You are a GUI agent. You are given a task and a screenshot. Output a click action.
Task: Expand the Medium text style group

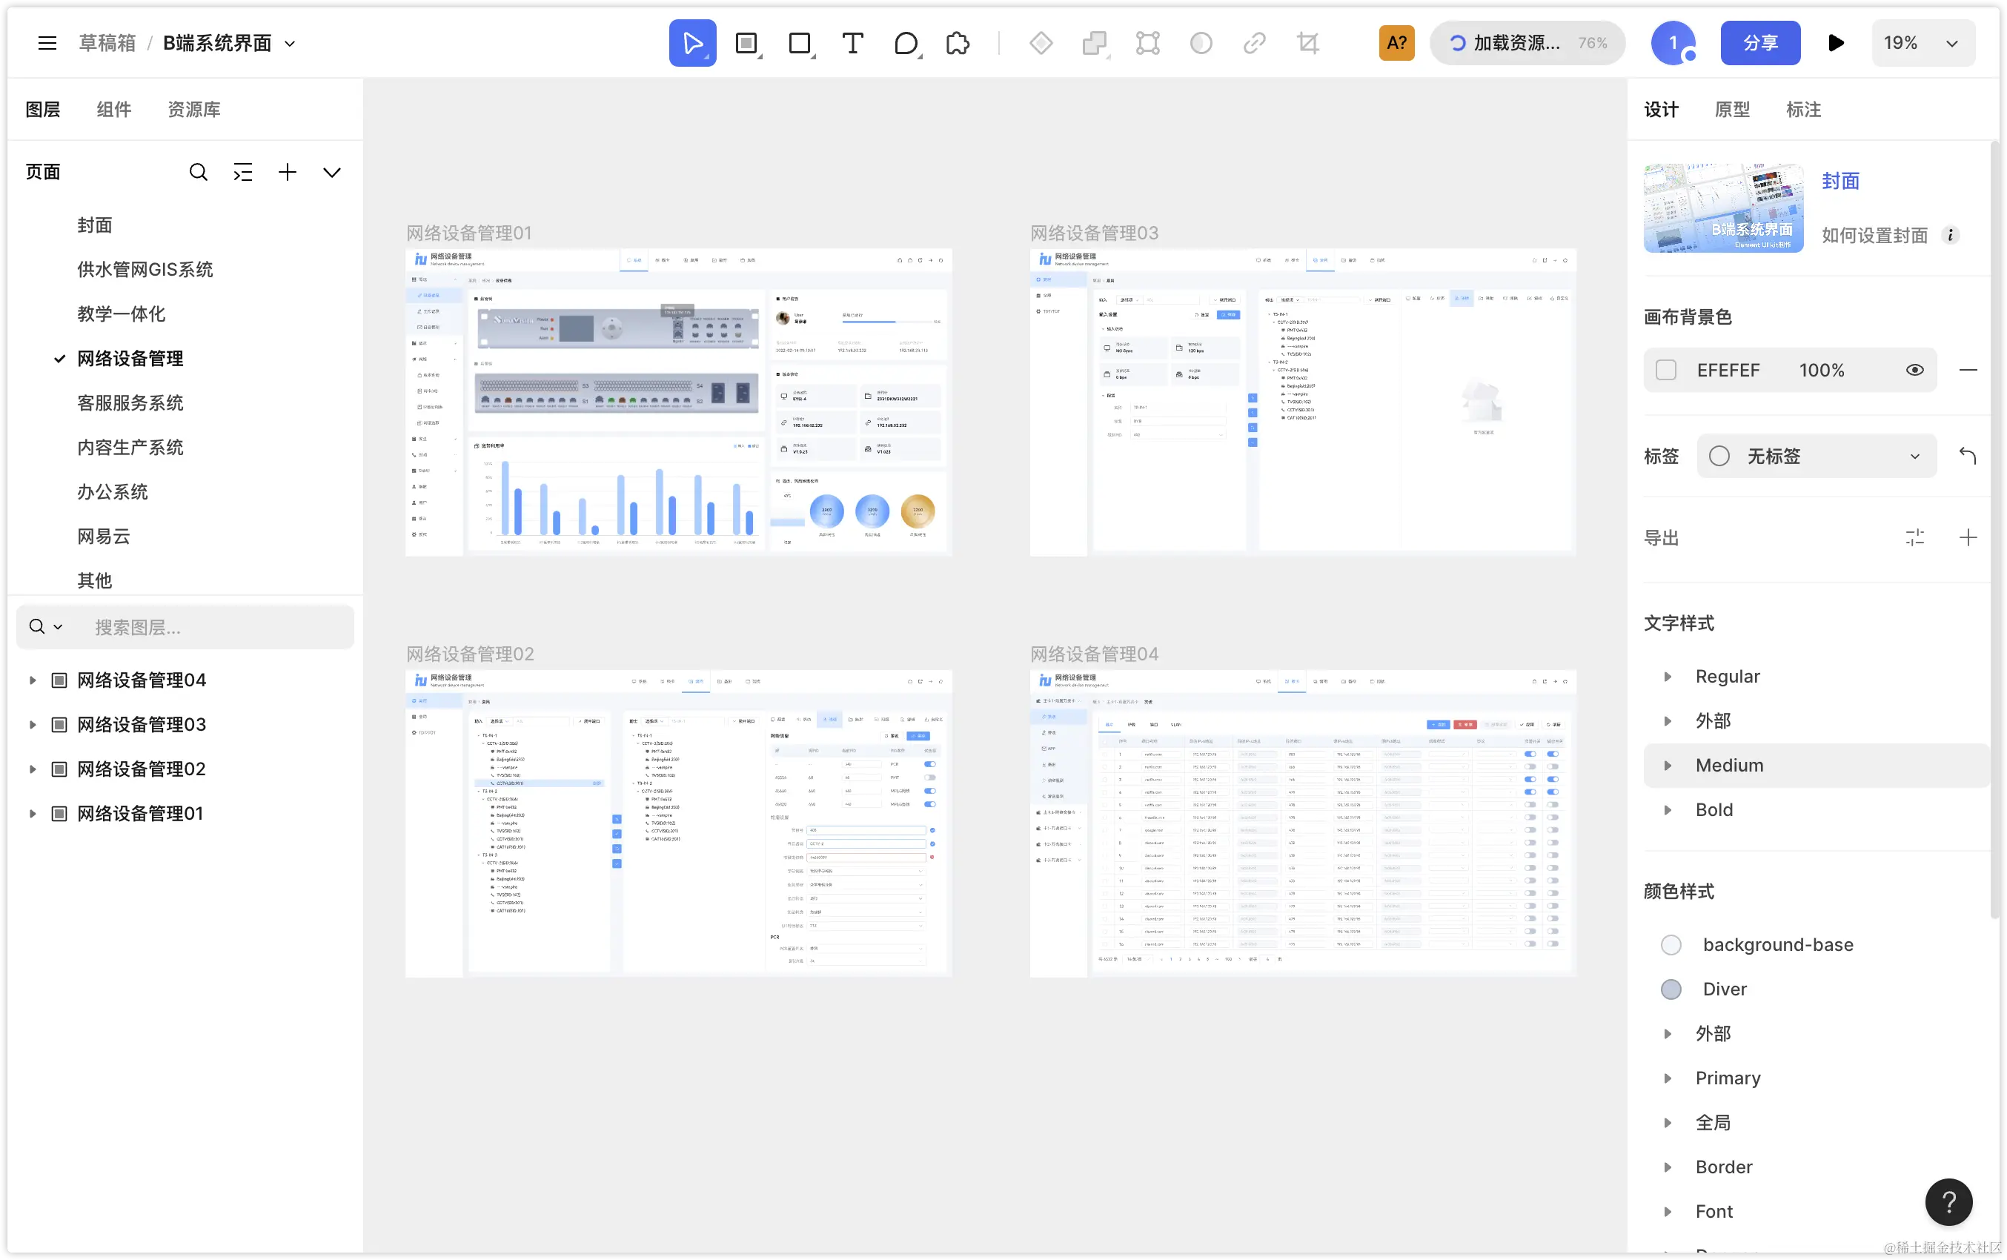[x=1667, y=766]
